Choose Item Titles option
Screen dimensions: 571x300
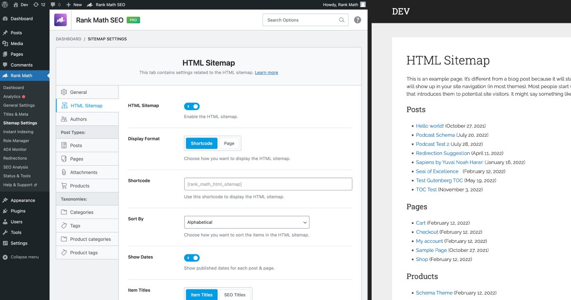(x=202, y=295)
